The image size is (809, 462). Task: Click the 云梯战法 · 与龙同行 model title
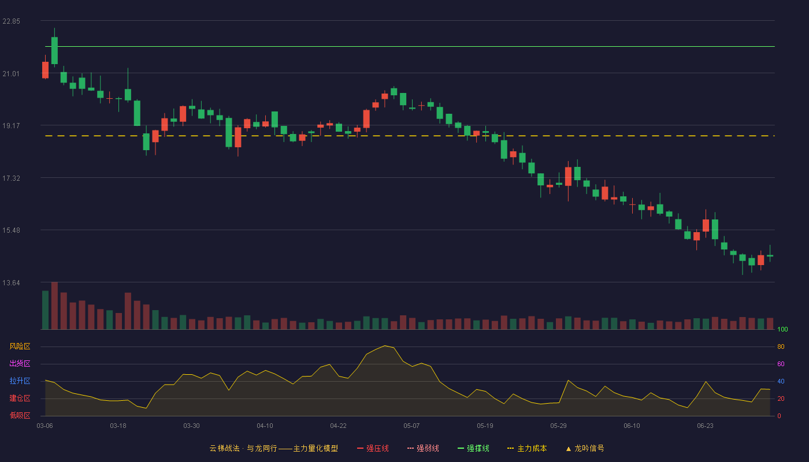(x=273, y=448)
